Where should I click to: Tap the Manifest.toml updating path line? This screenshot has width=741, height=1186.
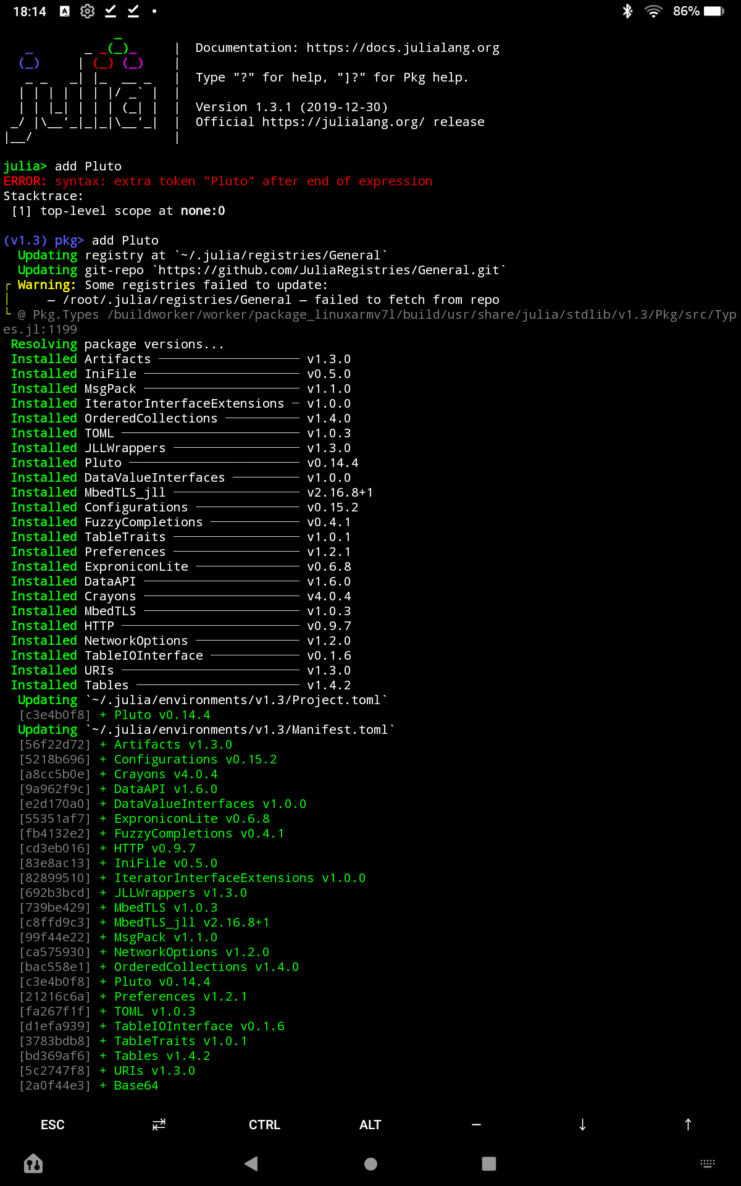[206, 730]
